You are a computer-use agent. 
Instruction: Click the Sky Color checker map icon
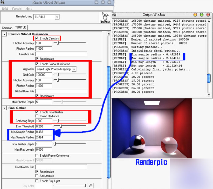(90, 186)
